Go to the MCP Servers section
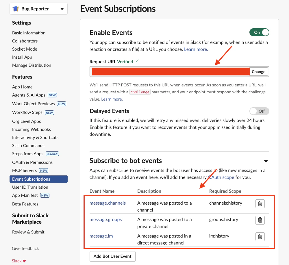Image resolution: width=289 pixels, height=265 pixels. [25, 170]
